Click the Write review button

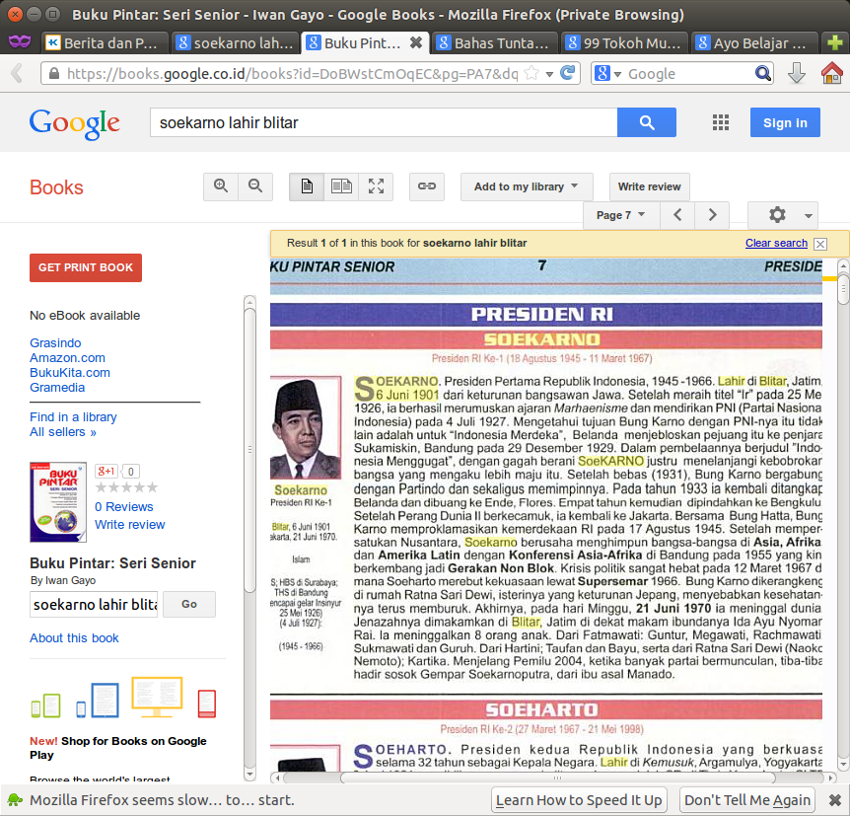point(650,186)
